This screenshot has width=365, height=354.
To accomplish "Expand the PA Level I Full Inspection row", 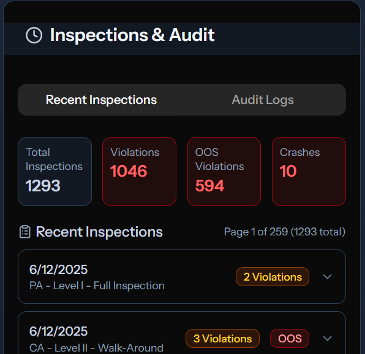I will click(x=327, y=276).
